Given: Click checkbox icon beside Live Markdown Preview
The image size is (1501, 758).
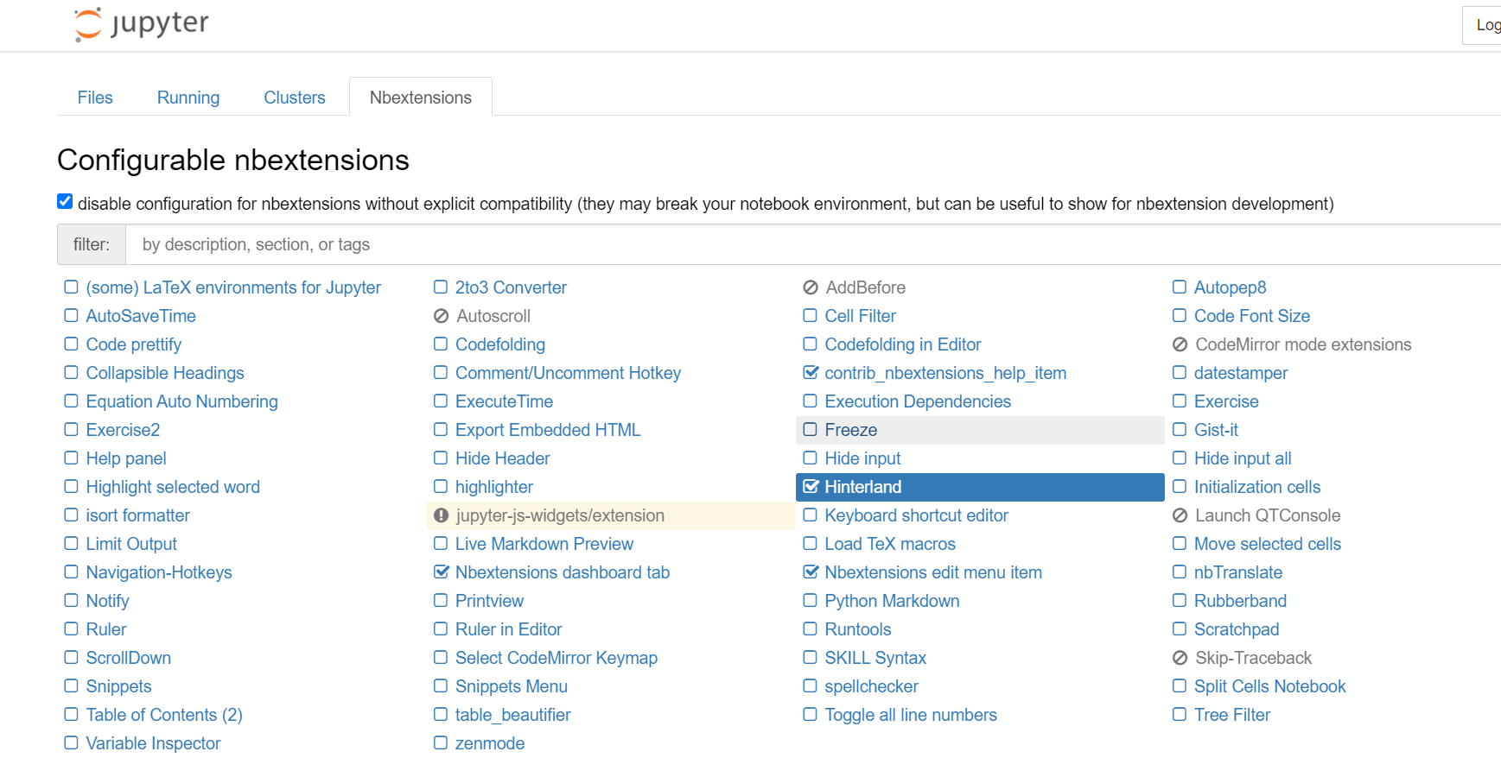Looking at the screenshot, I should [441, 543].
